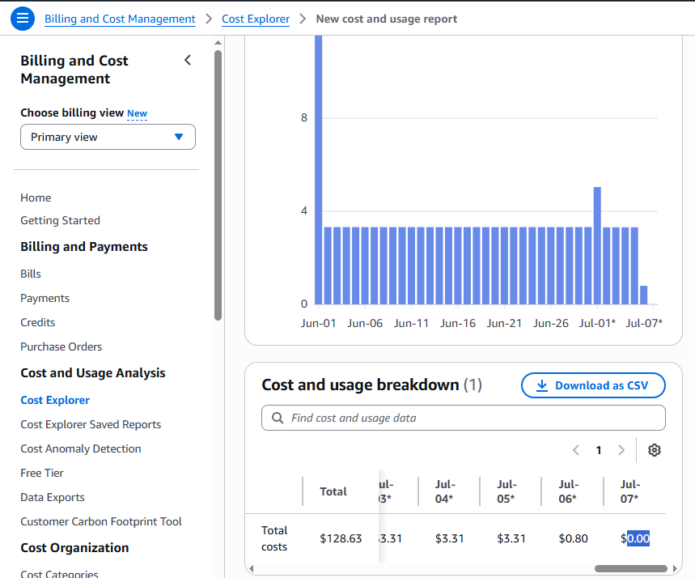Click the table's horizontal scrollbar thumb
This screenshot has width=695, height=578.
point(631,568)
